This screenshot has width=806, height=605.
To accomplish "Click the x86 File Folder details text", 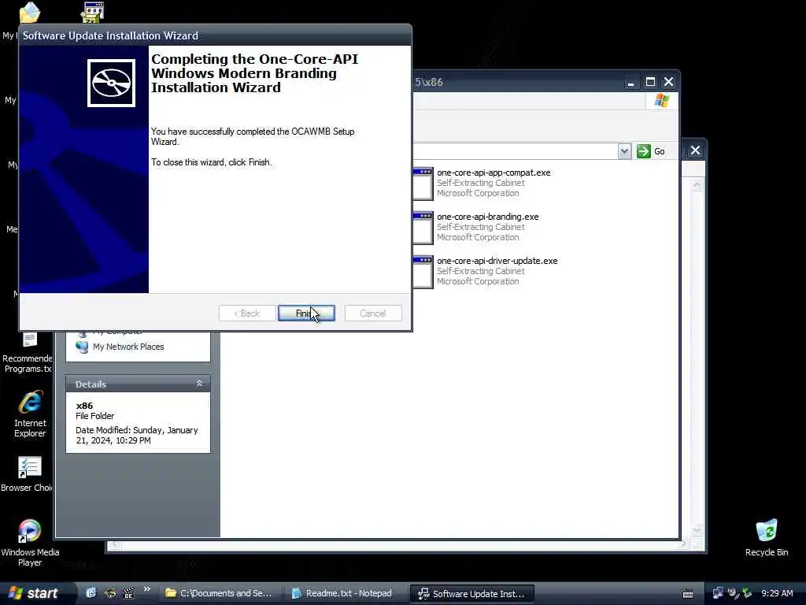I will point(95,410).
